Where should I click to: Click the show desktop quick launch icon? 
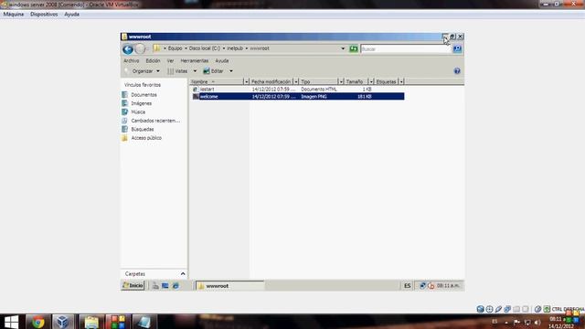click(x=165, y=286)
